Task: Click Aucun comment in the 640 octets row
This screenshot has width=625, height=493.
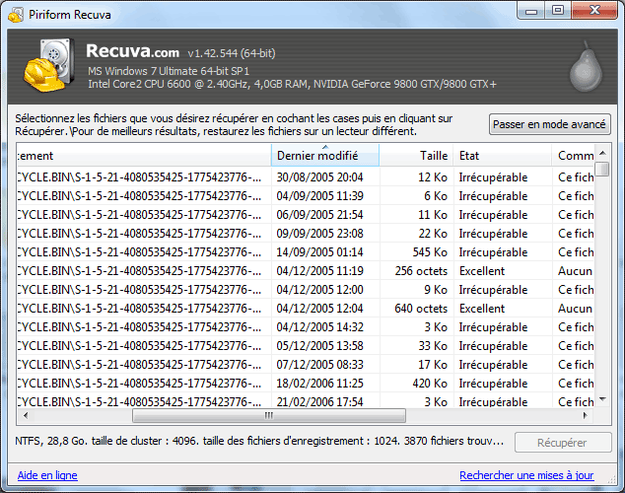Action: 575,309
